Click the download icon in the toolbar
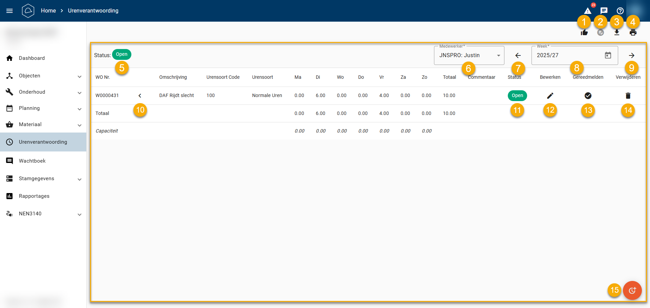650x308 pixels. 617,32
